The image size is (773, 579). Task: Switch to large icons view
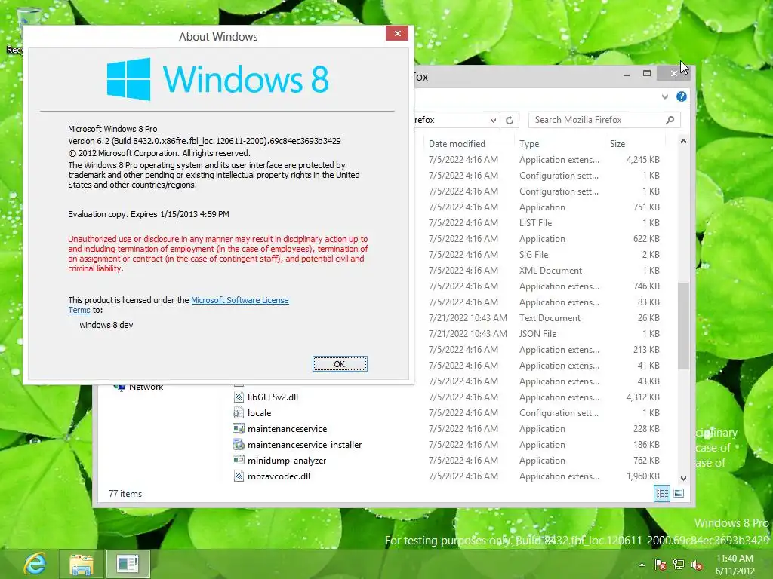click(679, 493)
